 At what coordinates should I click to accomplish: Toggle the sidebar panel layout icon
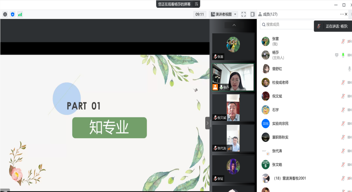click(x=253, y=14)
